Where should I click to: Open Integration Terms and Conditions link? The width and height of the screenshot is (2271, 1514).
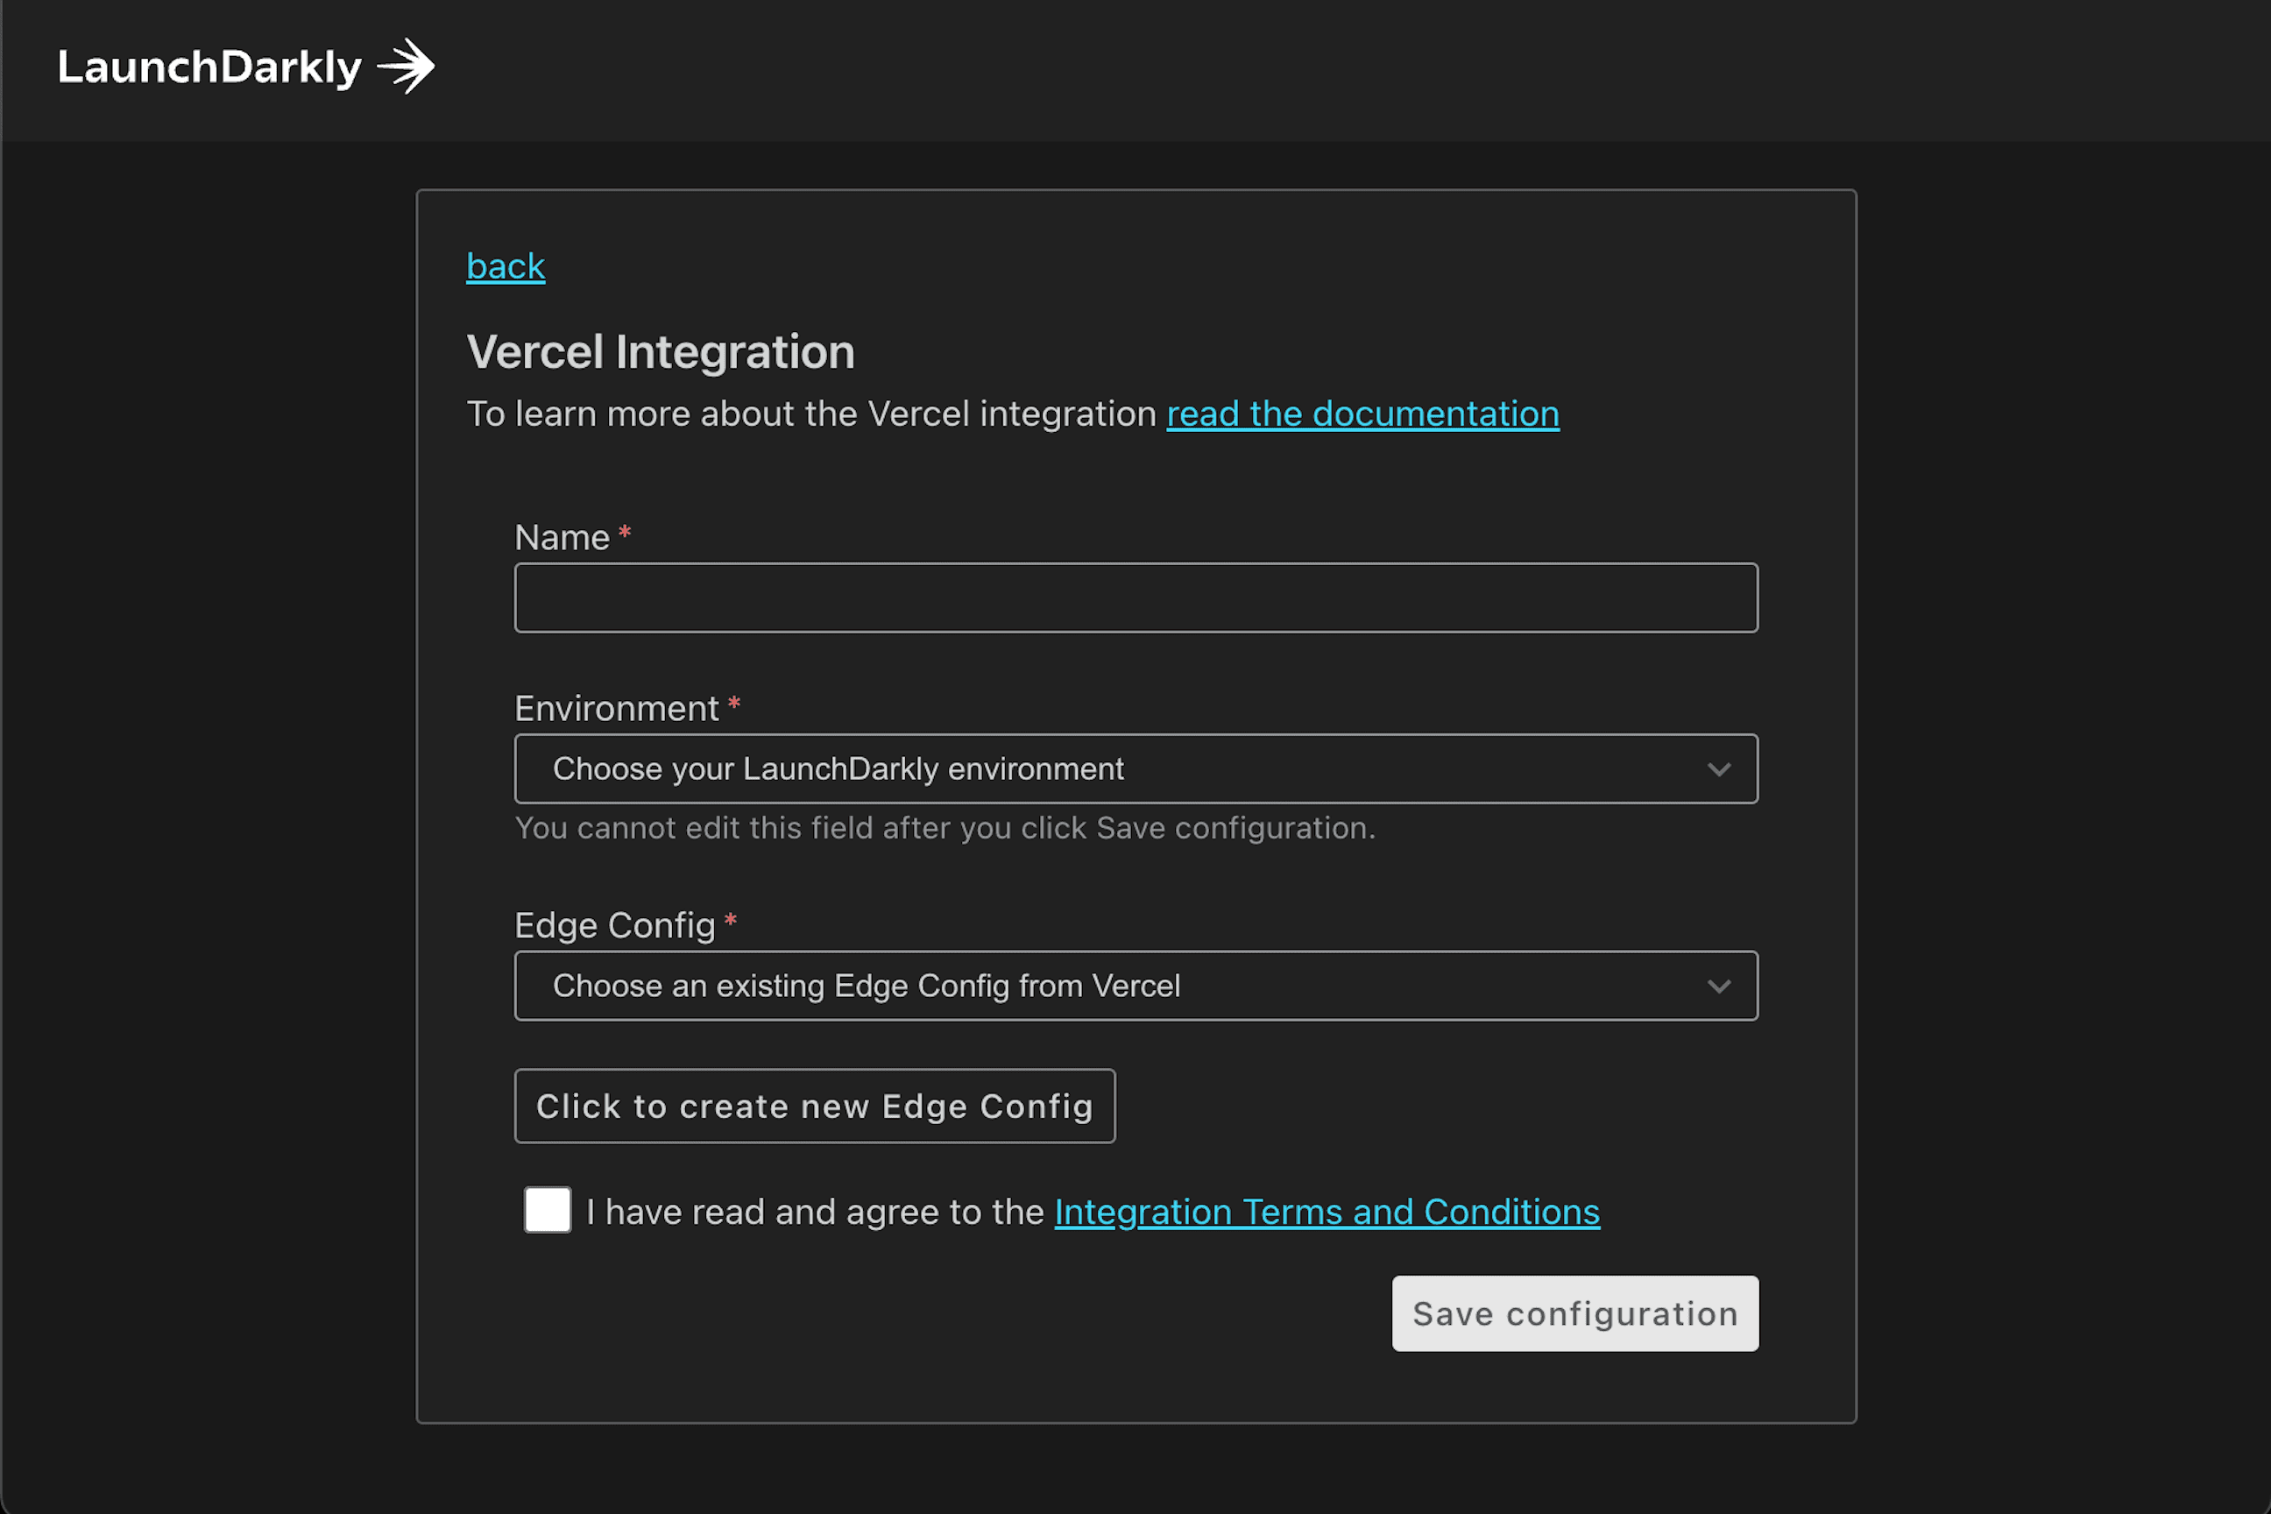[x=1327, y=1212]
